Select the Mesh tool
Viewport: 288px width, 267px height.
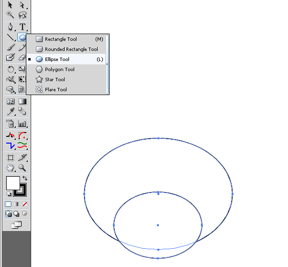pyautogui.click(x=11, y=101)
